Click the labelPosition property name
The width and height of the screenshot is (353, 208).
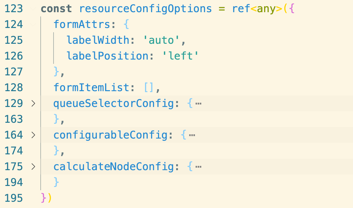click(107, 56)
